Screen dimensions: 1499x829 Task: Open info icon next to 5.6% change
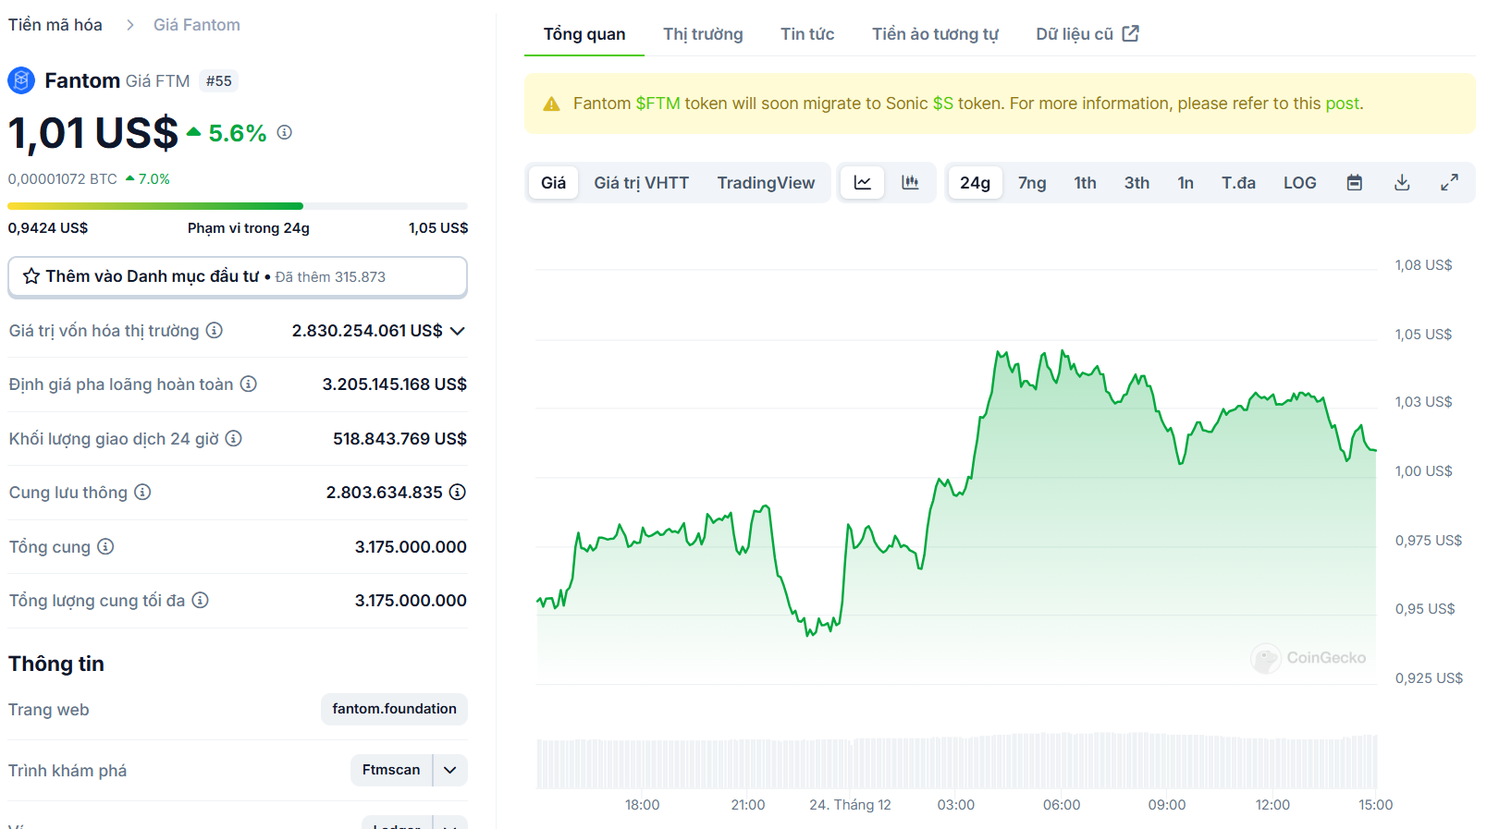285,132
